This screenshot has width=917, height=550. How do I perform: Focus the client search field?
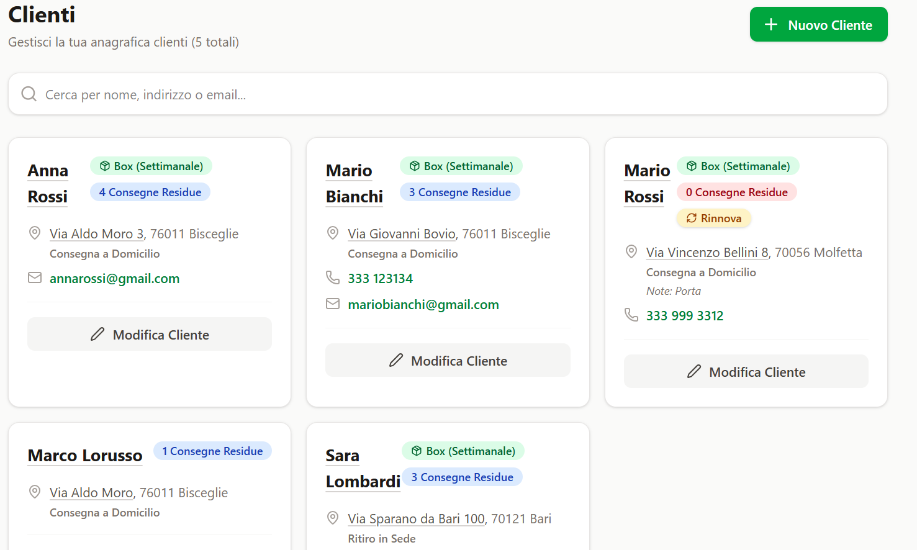pyautogui.click(x=448, y=94)
